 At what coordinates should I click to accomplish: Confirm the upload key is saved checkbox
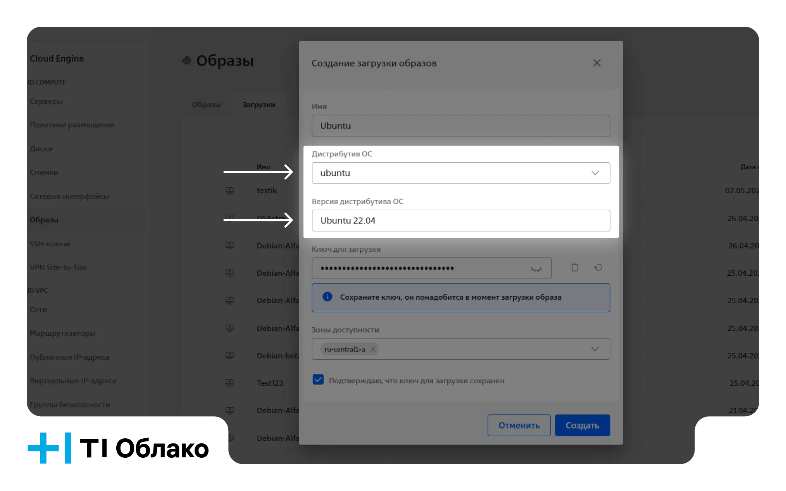point(318,380)
